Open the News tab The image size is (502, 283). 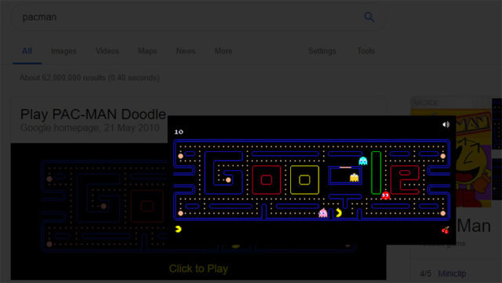[x=186, y=51]
